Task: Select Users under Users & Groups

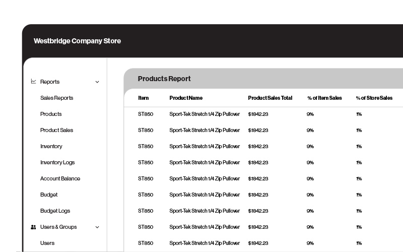Action: tap(47, 243)
